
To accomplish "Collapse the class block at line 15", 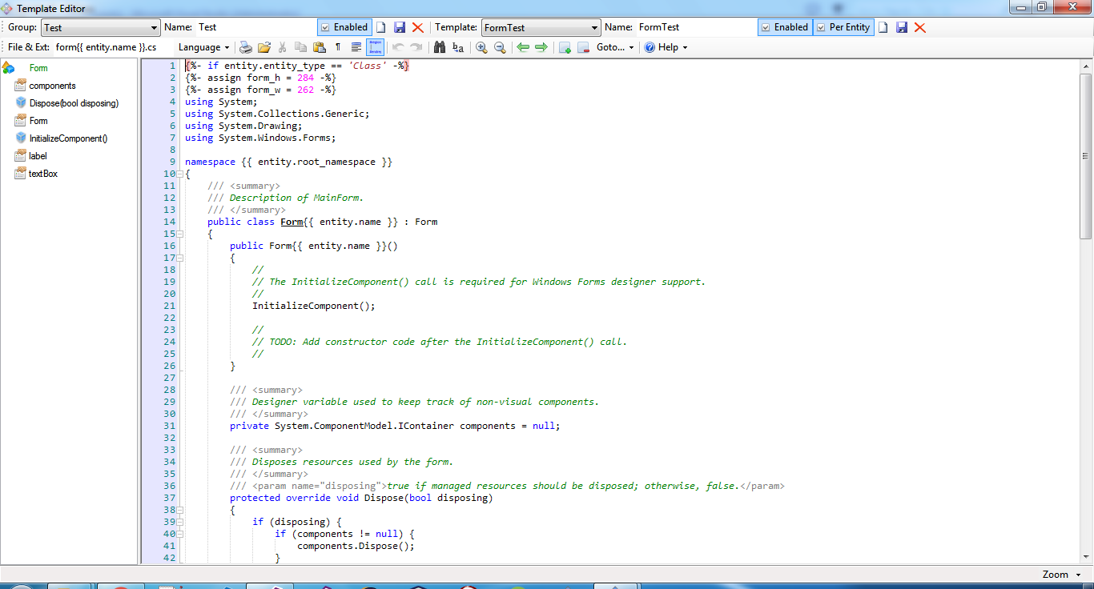I will [180, 234].
